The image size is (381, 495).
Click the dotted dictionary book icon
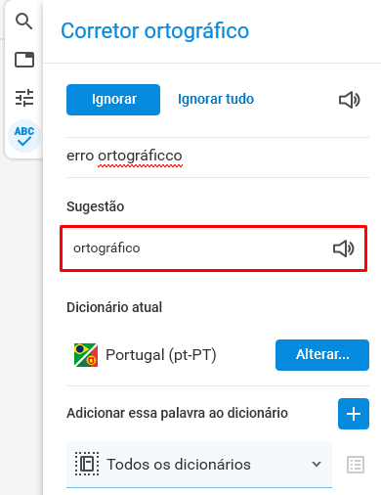(87, 464)
